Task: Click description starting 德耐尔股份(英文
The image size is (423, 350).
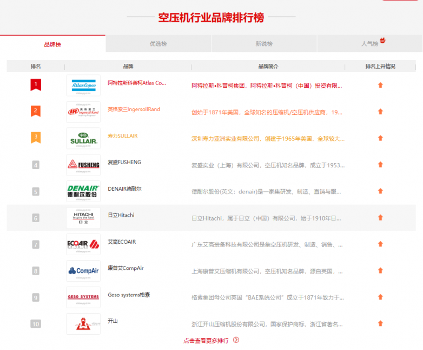Action: [x=266, y=192]
